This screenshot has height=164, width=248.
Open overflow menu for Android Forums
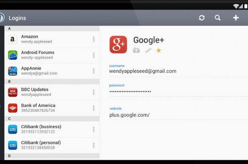(x=94, y=55)
